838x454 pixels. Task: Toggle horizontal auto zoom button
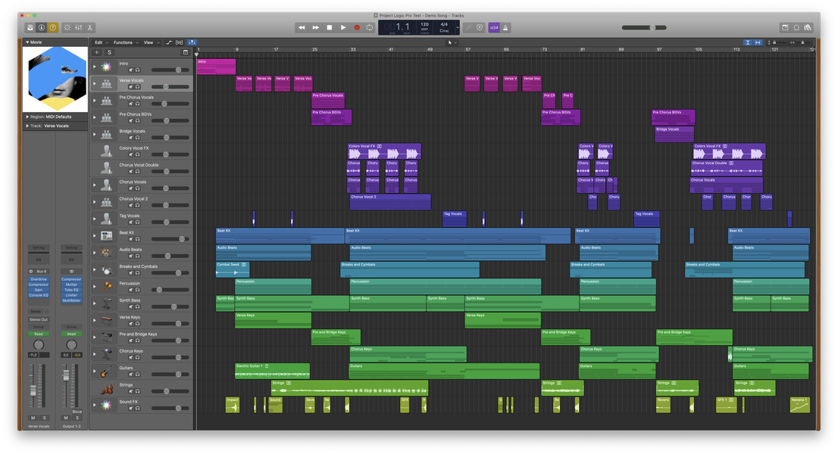pyautogui.click(x=757, y=42)
